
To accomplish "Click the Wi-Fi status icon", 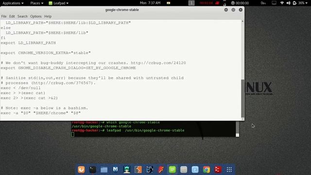I will coord(282,3).
